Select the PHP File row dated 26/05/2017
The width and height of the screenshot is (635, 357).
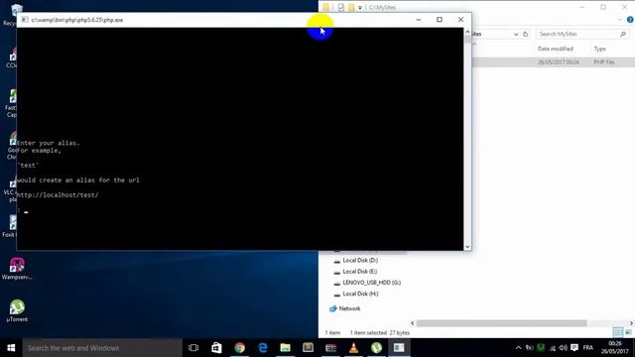click(x=554, y=61)
